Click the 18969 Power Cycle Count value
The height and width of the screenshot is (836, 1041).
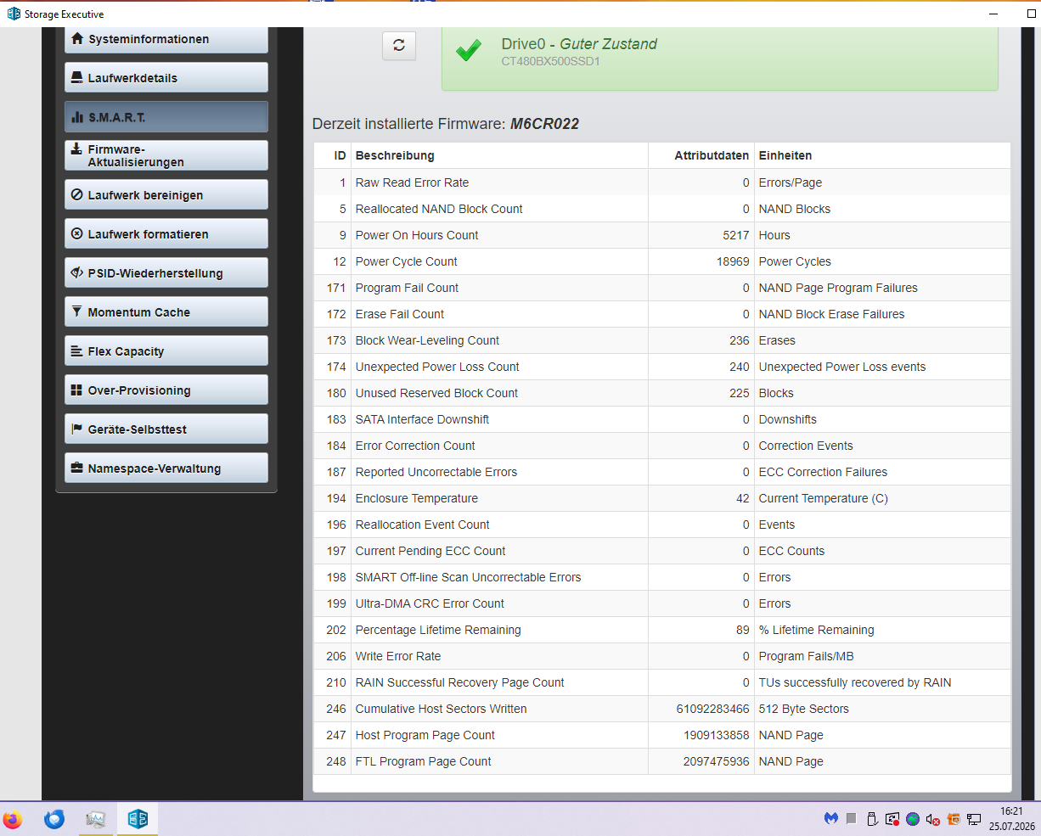click(x=733, y=261)
